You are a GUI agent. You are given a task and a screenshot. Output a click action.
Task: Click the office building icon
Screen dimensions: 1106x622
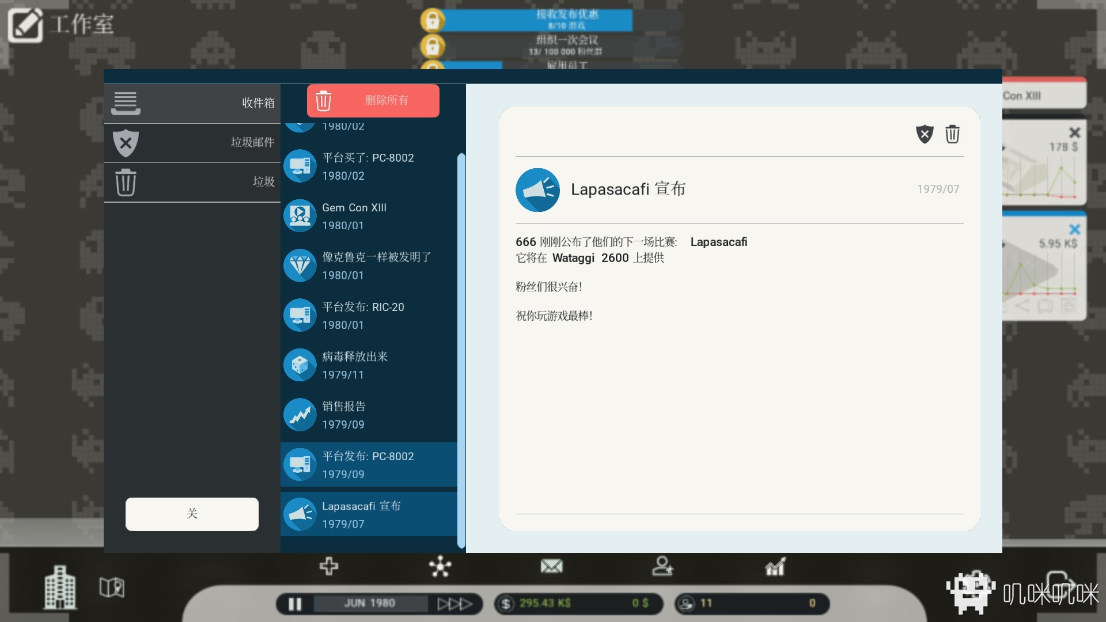[x=60, y=587]
